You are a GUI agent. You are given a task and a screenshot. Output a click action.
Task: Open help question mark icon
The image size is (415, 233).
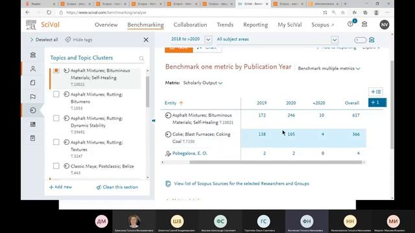point(350,25)
